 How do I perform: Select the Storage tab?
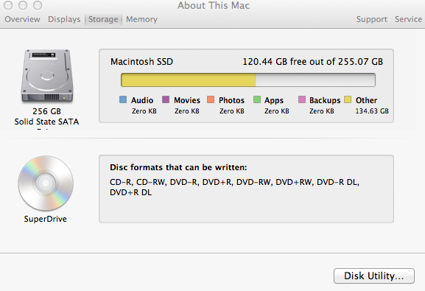tap(103, 19)
